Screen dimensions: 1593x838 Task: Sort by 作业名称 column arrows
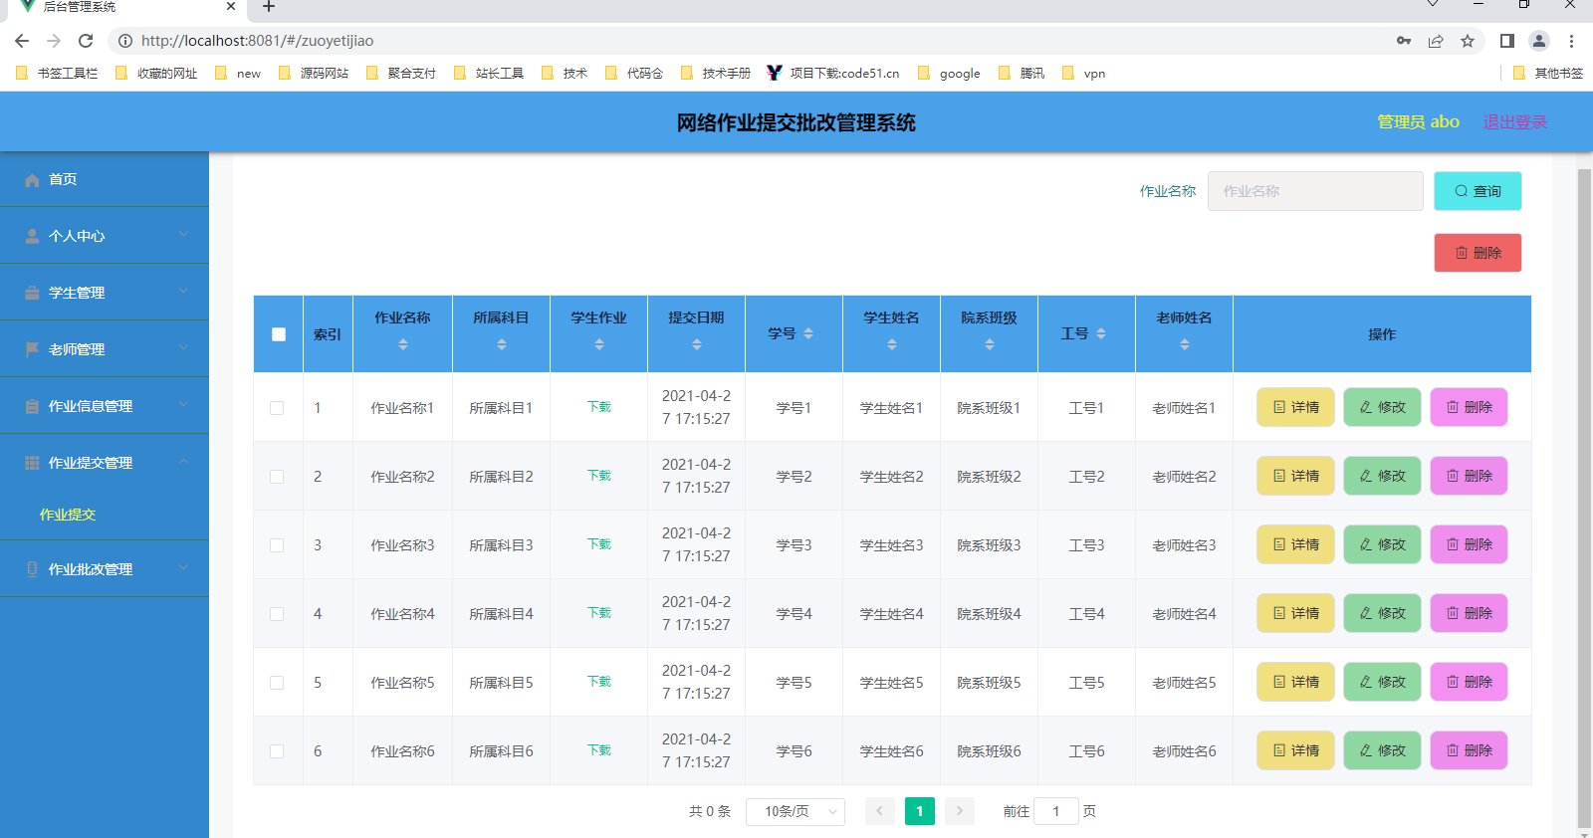coord(403,344)
